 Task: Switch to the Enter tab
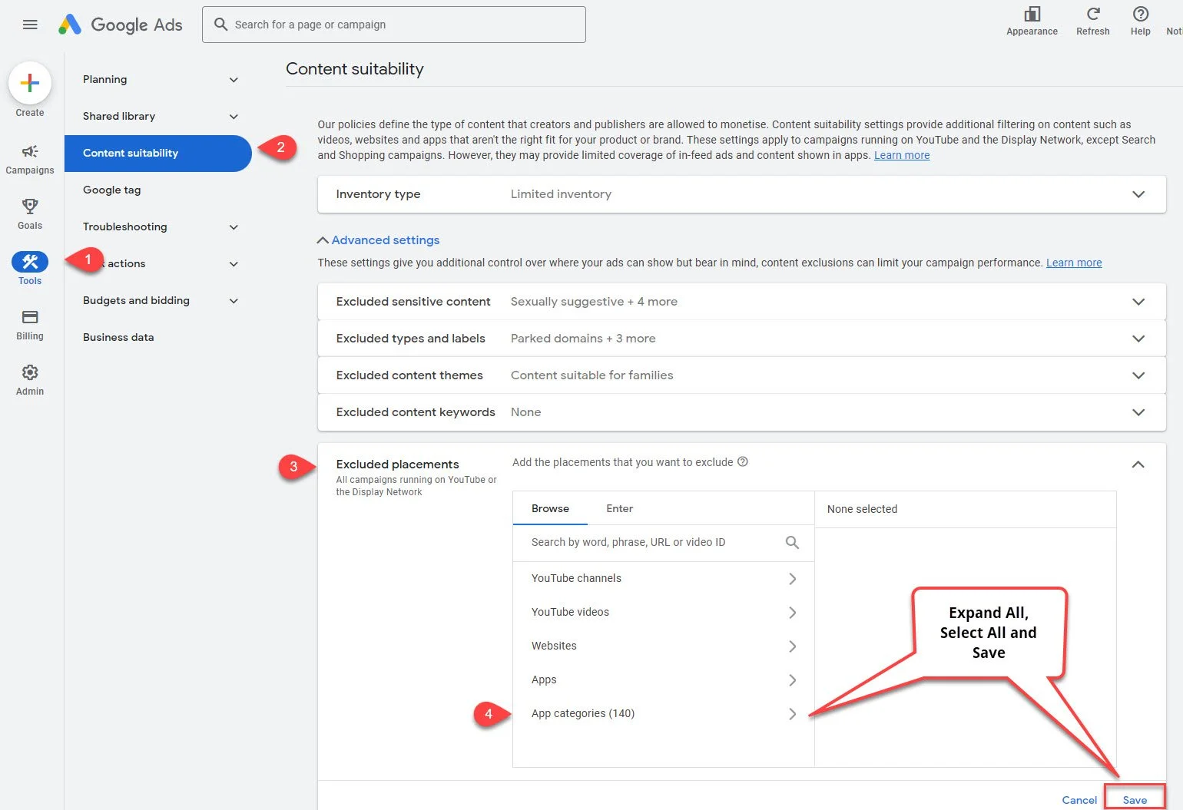point(619,507)
